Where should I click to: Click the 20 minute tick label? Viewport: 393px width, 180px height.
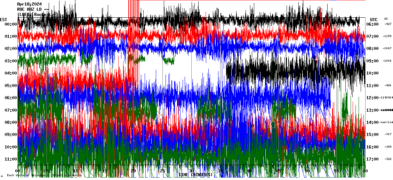pyautogui.click(x=134, y=171)
